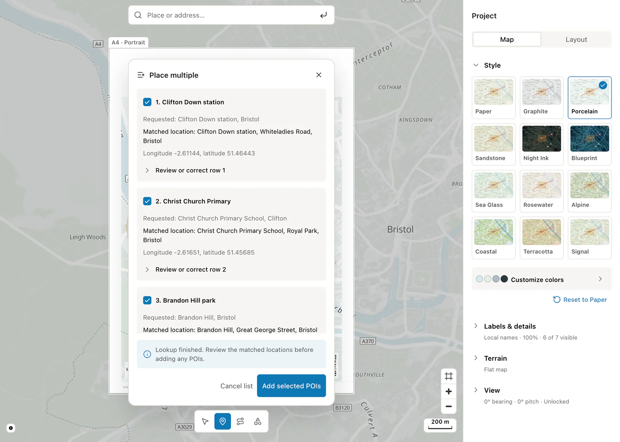Click Reset to Paper link
The width and height of the screenshot is (620, 442).
[585, 299]
